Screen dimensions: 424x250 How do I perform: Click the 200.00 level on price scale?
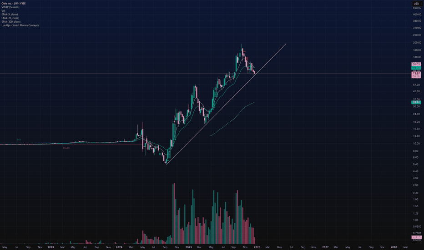(x=417, y=42)
